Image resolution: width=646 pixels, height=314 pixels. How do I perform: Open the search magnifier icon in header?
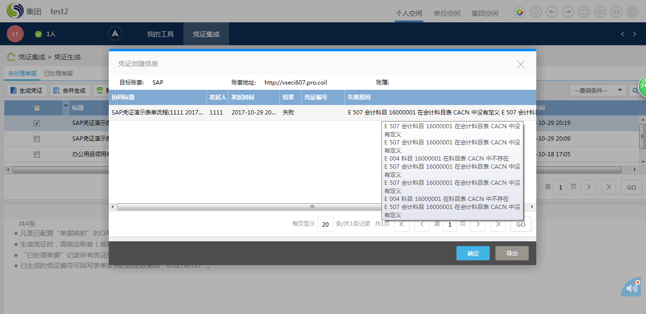pos(536,12)
